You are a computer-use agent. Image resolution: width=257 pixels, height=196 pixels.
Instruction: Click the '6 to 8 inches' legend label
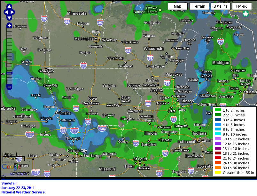click(234, 129)
